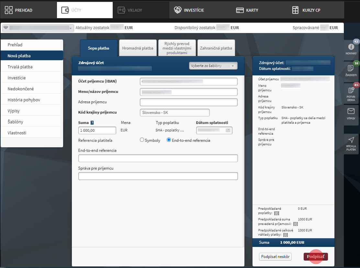Open Vyberte zo šablóny dropdown
This screenshot has height=268, width=360.
(213, 66)
